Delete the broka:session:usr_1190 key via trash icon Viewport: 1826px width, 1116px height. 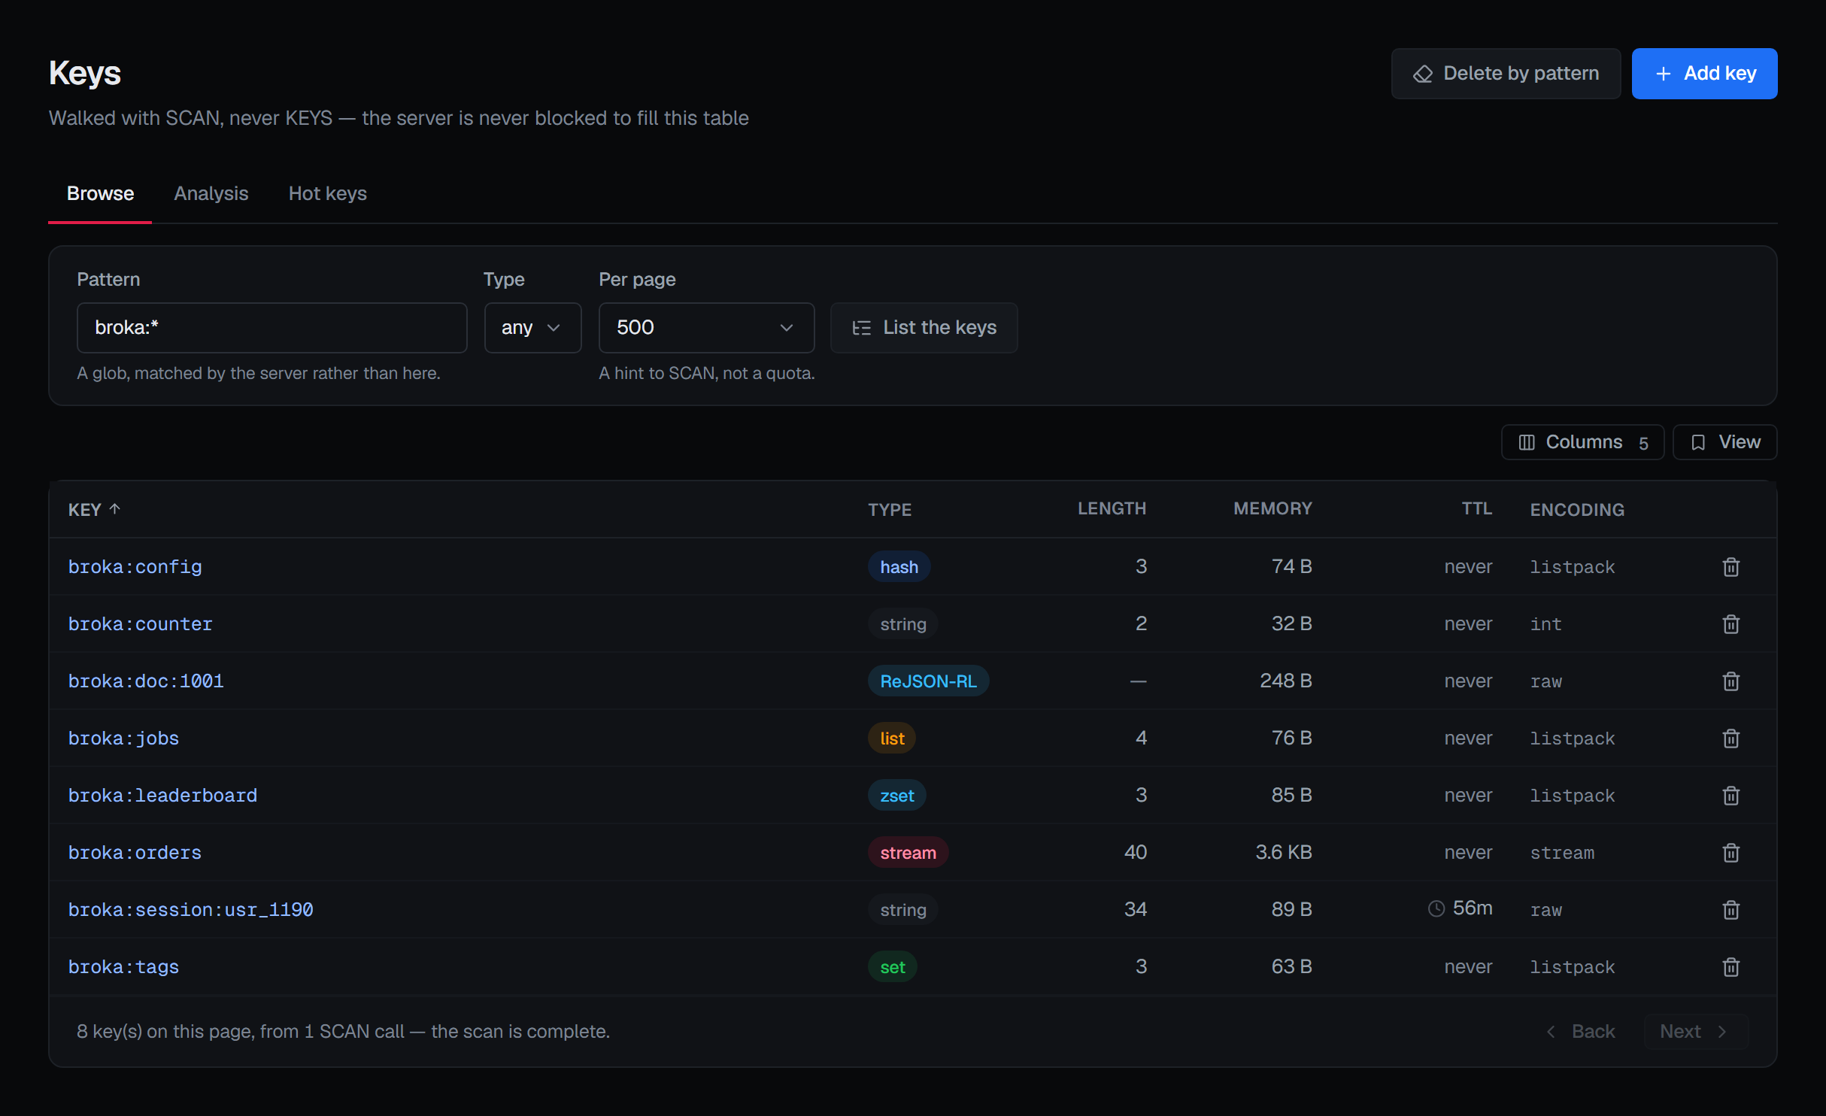point(1730,909)
